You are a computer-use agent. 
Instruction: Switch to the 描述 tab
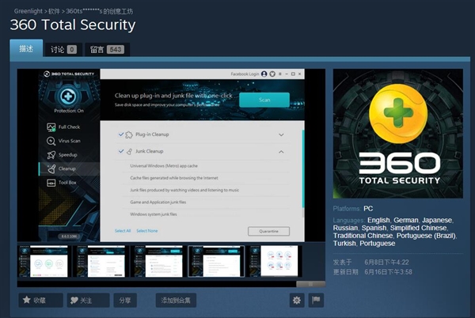(x=26, y=48)
